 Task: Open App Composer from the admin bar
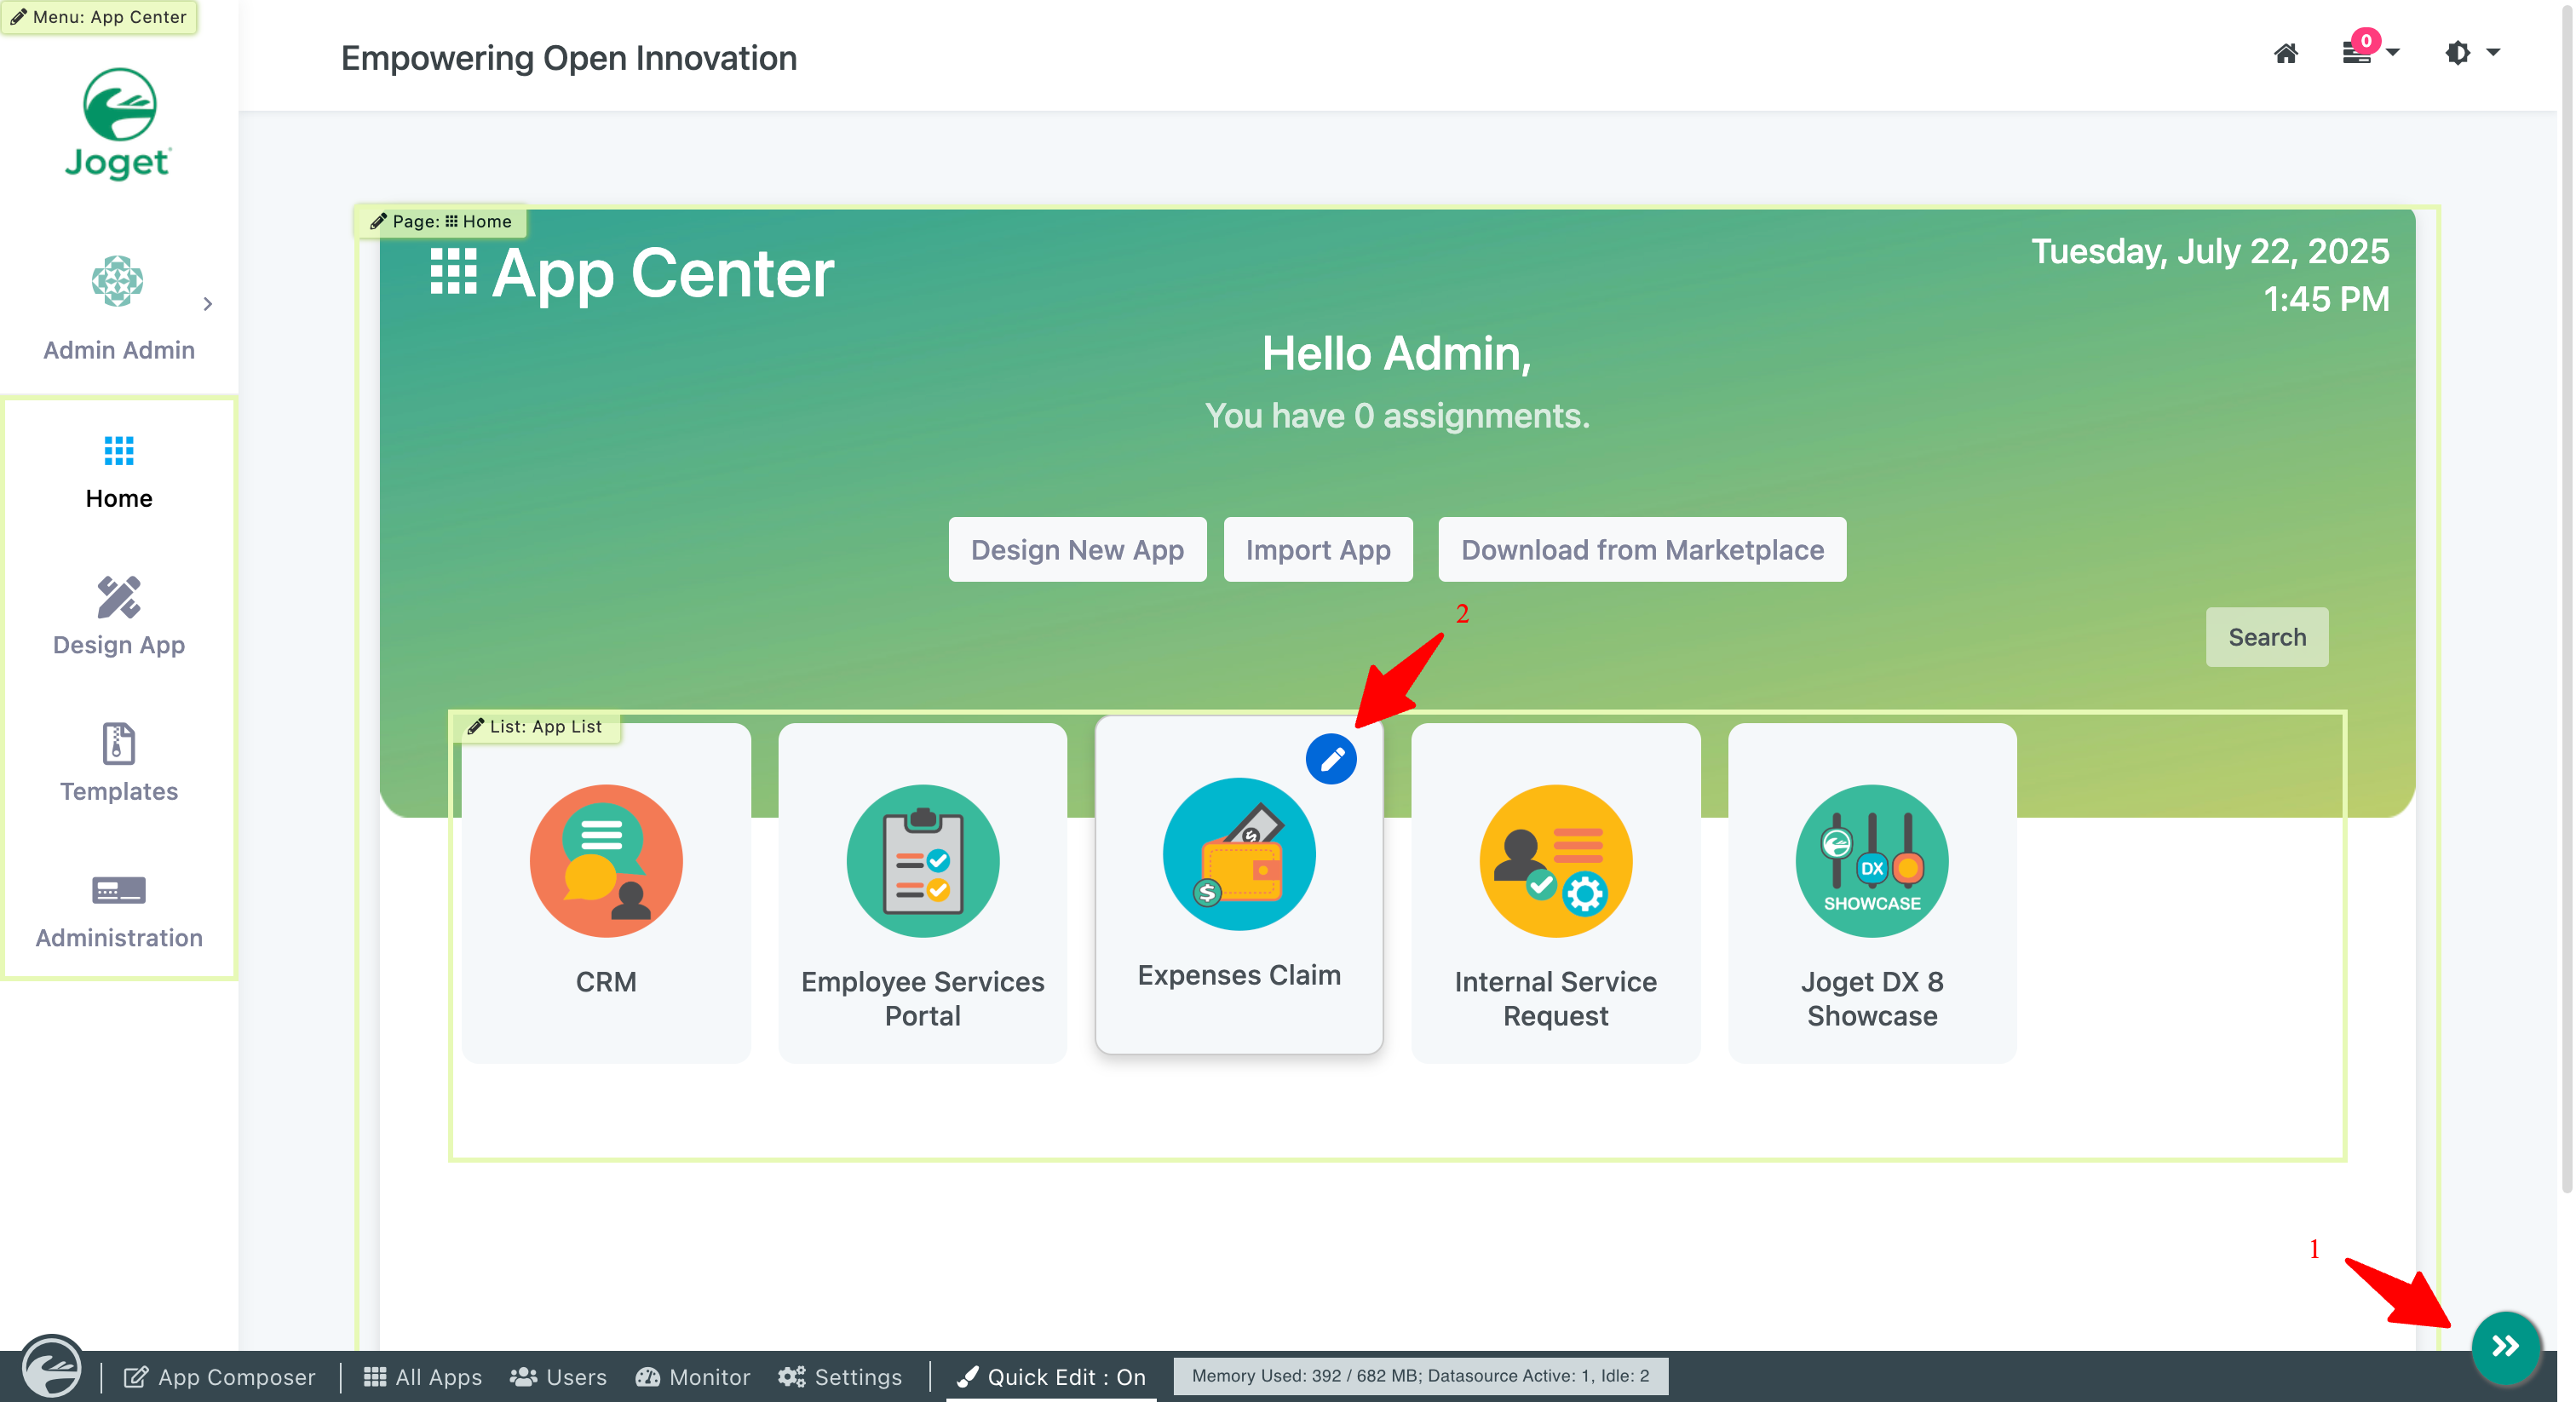point(220,1377)
